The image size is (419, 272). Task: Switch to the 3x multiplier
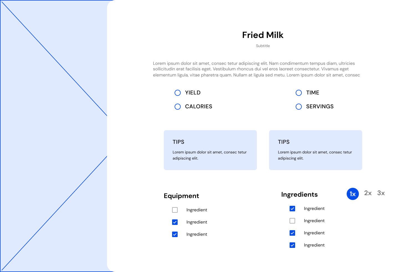(x=381, y=193)
